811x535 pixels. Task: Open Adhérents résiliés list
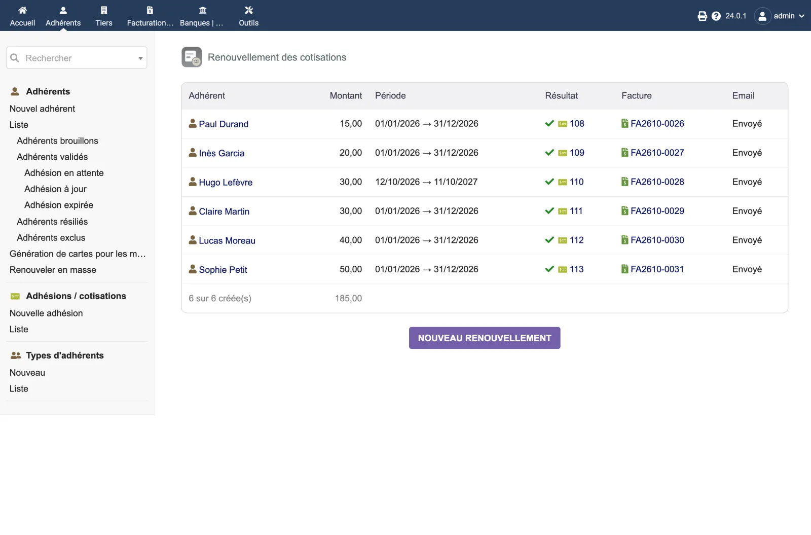pos(52,222)
